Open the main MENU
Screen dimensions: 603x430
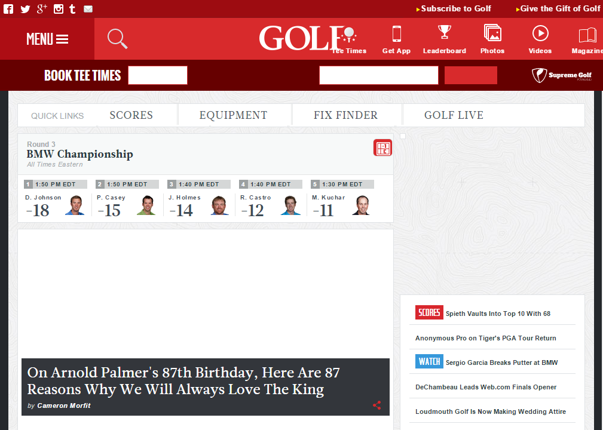(47, 39)
